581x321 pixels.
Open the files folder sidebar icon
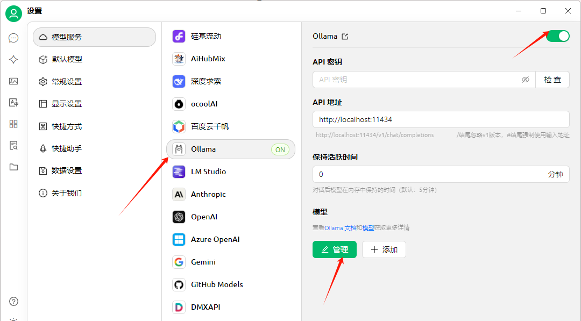pyautogui.click(x=13, y=167)
